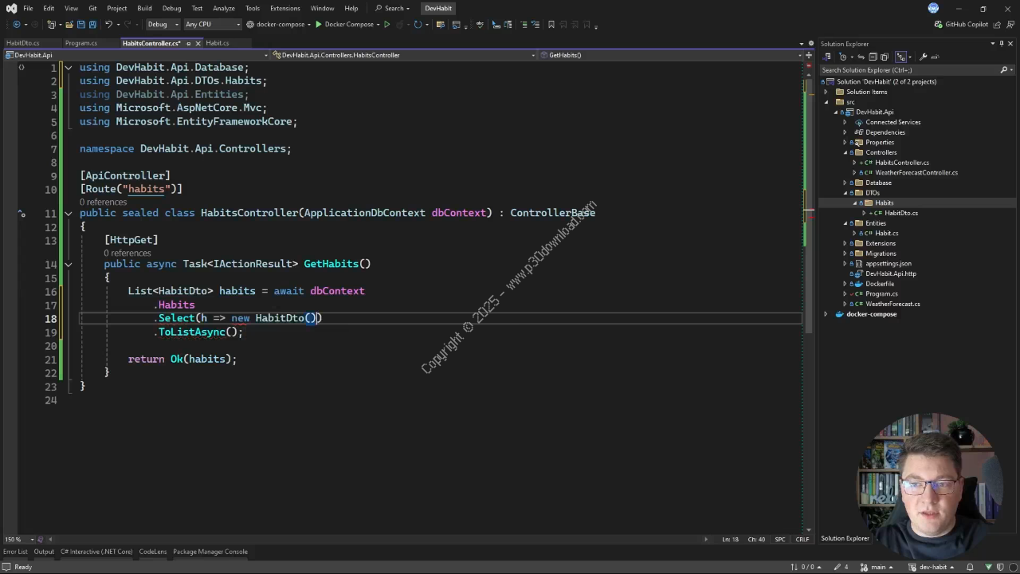Click Show All Files icon in Solution Explorer
This screenshot has height=574, width=1020.
[x=885, y=57]
